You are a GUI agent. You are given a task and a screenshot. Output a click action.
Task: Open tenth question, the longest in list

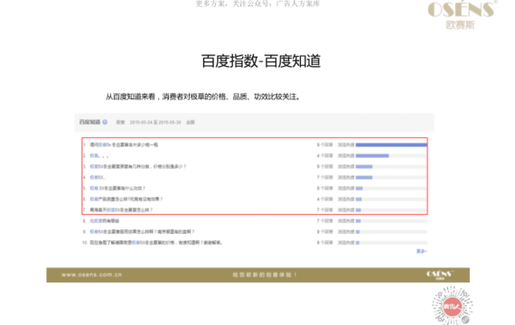(156, 243)
